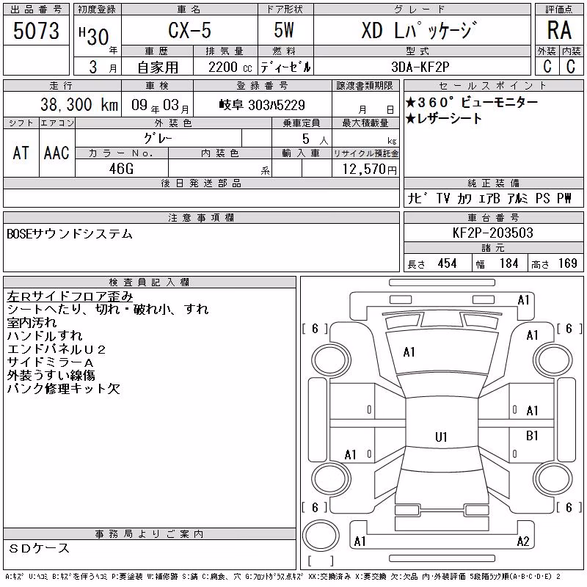The height and width of the screenshot is (587, 587).
Task: Click the office notice SDケース
Action: tap(39, 548)
